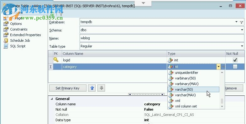This screenshot has height=124, width=246.
Task: Close the category Type dropdown arrow
Action: click(x=218, y=67)
